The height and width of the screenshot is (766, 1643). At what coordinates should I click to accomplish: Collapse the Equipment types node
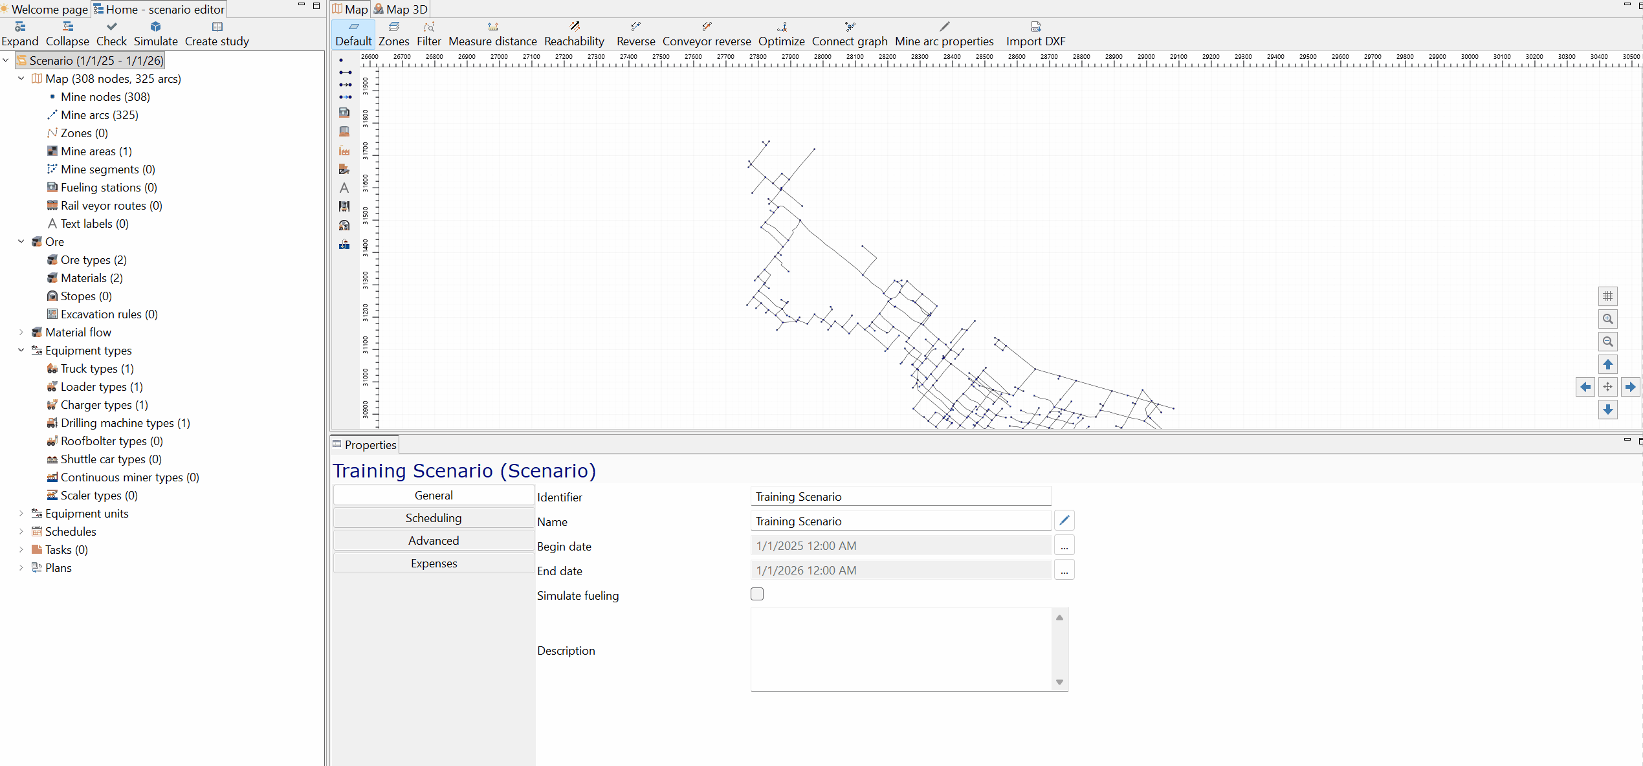21,350
